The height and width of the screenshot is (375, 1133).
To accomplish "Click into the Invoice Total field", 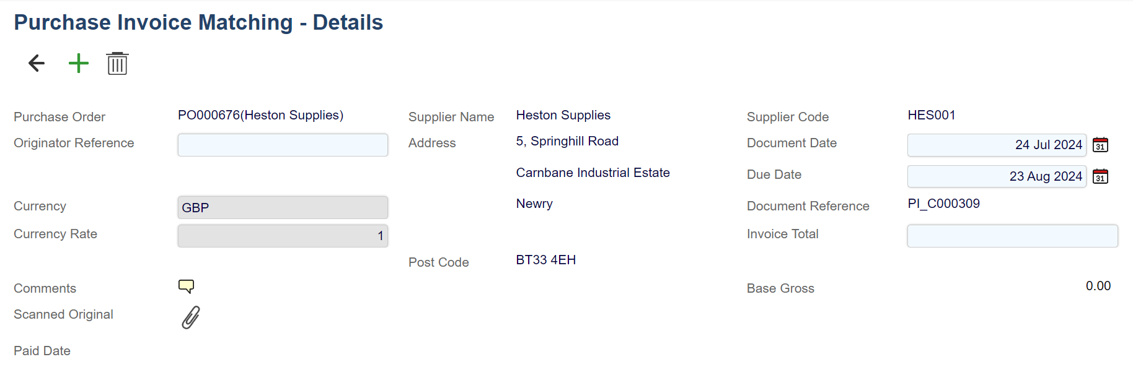I will tap(1012, 236).
